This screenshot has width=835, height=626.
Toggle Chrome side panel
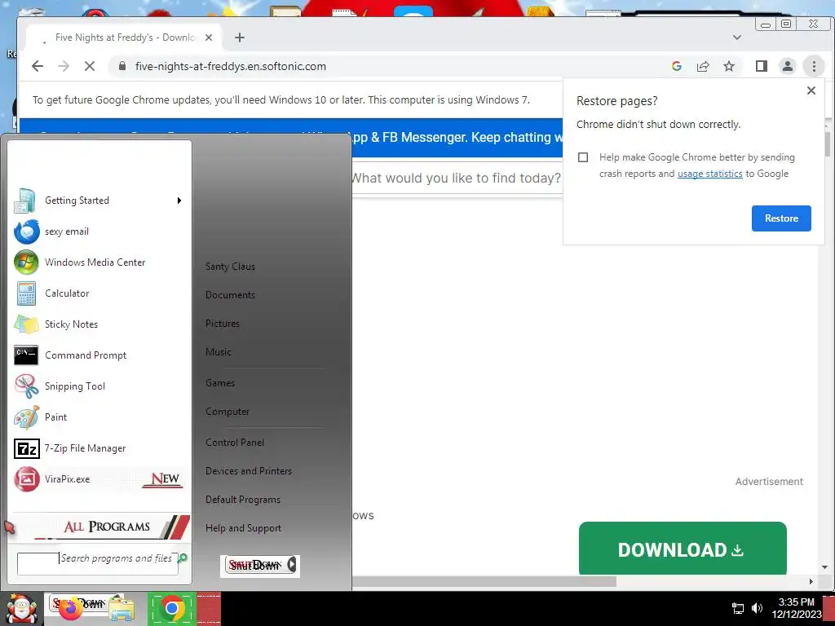coord(762,66)
